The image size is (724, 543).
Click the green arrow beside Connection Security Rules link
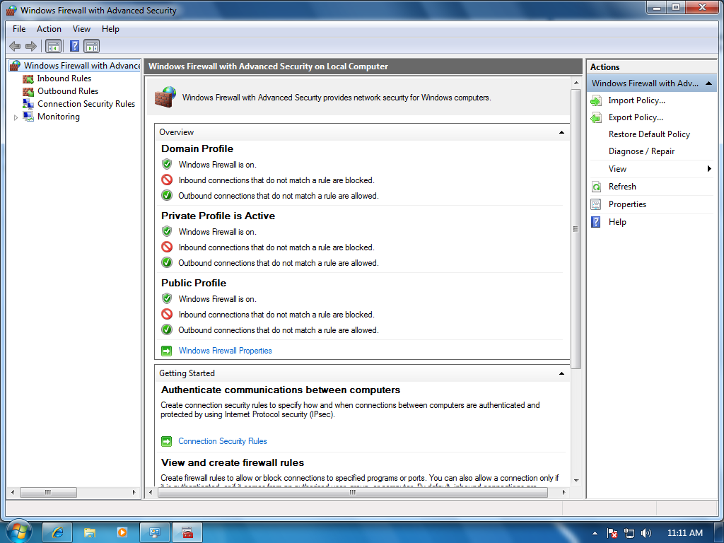(x=167, y=441)
